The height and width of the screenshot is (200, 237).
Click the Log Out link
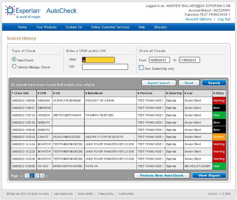pos(224,19)
